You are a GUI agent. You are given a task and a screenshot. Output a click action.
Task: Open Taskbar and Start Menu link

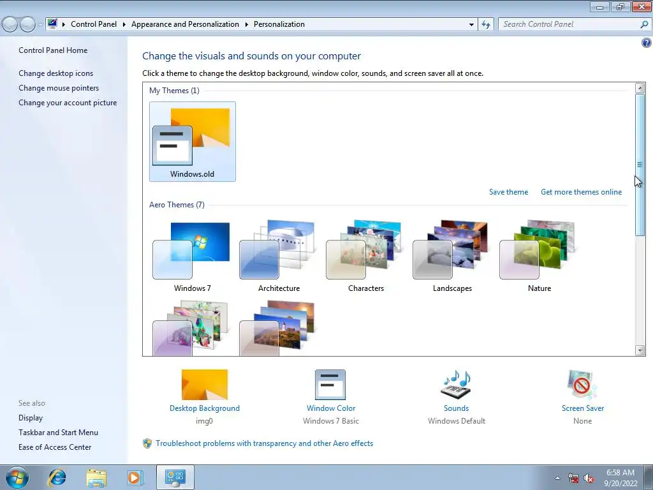58,433
